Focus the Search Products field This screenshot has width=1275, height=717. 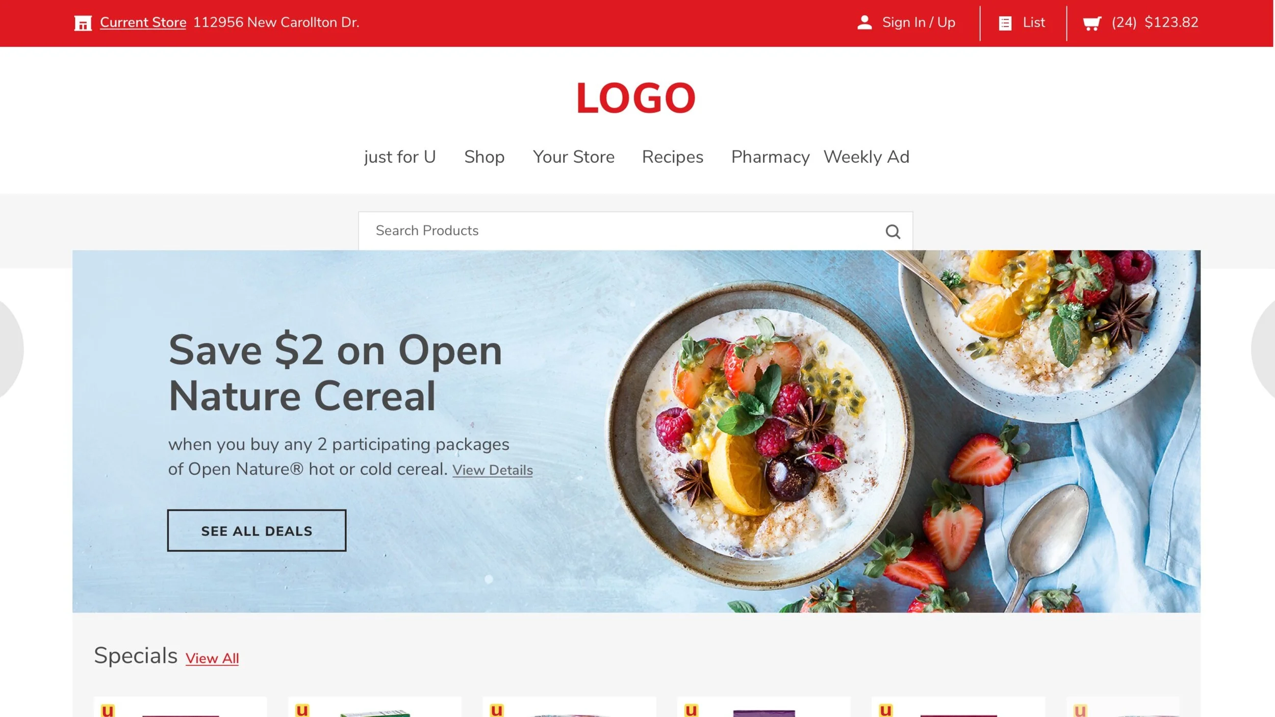(x=635, y=231)
